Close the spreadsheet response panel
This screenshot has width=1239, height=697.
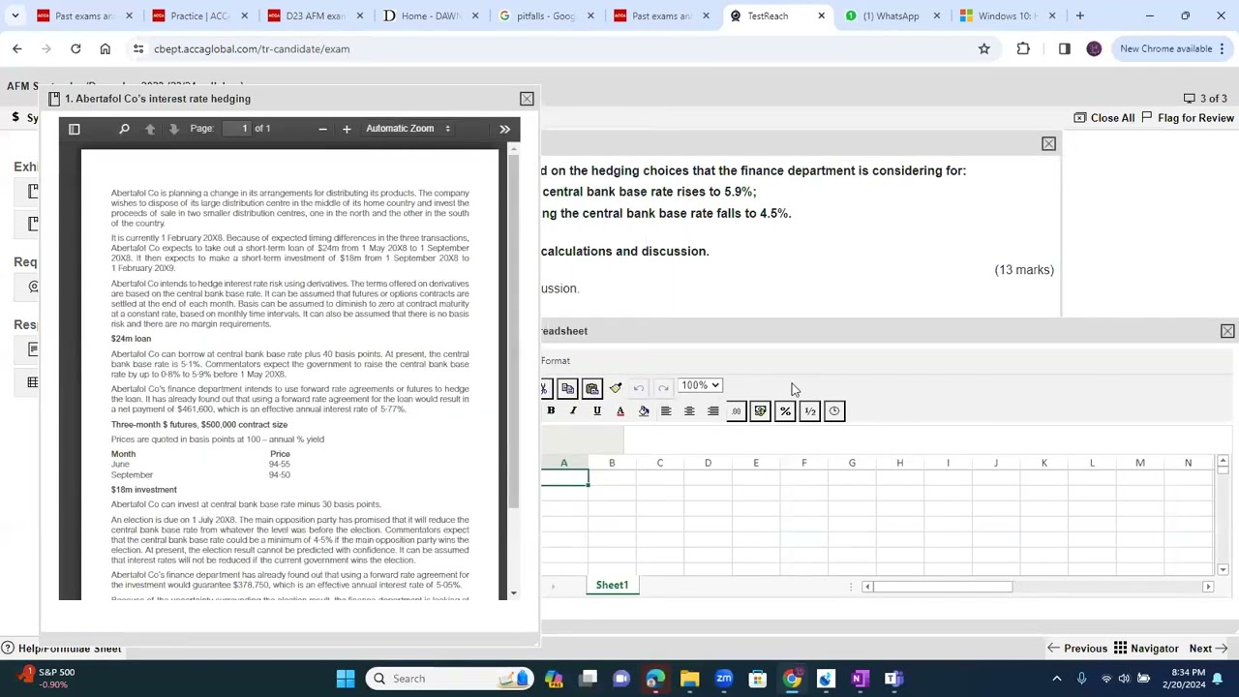pyautogui.click(x=1227, y=331)
